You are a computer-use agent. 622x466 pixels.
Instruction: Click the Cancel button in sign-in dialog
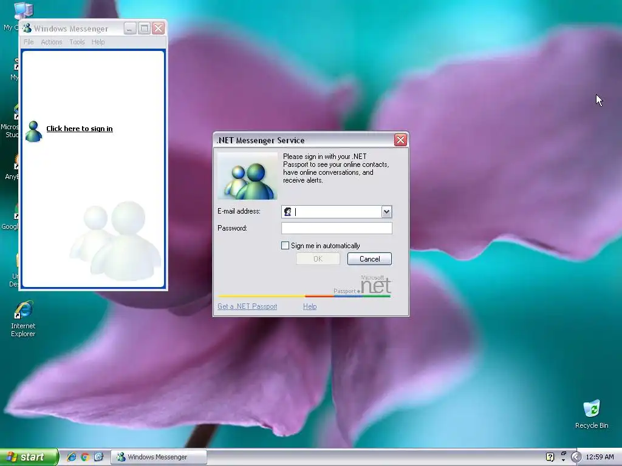tap(369, 258)
